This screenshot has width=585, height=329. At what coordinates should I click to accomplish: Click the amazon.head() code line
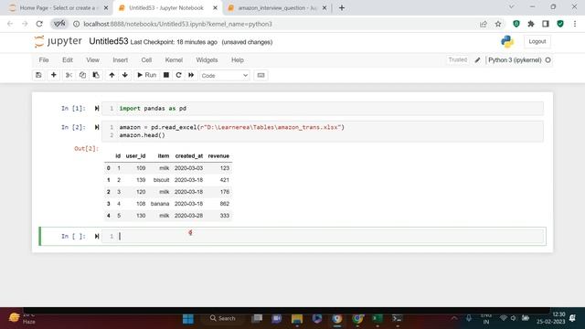click(143, 135)
